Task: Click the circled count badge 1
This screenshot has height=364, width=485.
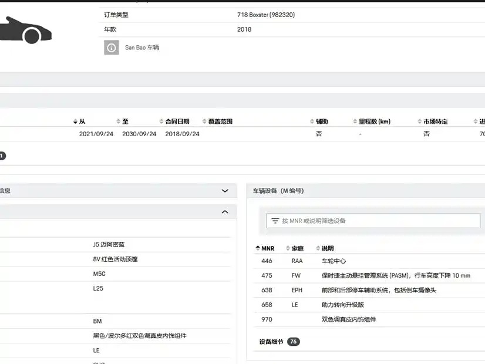Action: click(2, 156)
